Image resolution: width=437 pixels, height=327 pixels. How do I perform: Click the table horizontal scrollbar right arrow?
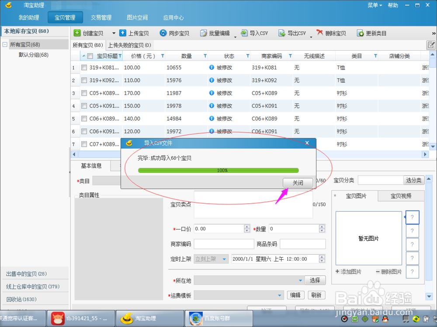point(425,154)
